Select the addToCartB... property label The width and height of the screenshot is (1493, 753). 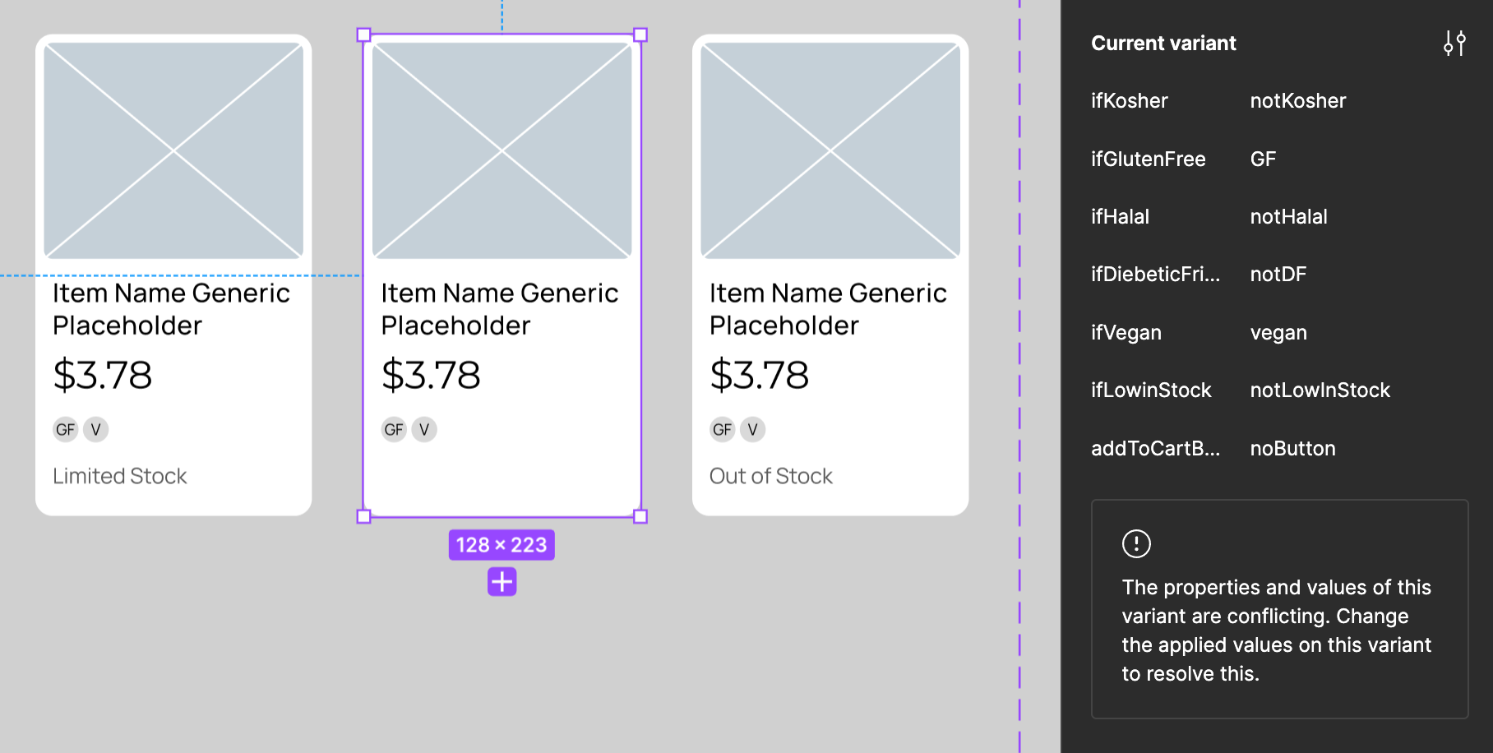[x=1155, y=449]
